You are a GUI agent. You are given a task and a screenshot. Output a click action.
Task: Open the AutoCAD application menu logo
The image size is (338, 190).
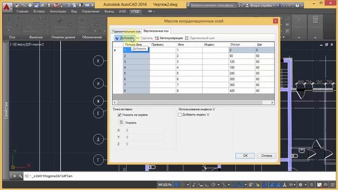pos(7,7)
